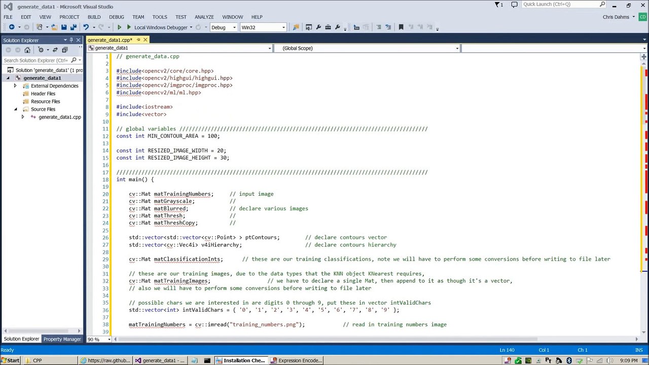This screenshot has height=365, width=649.
Task: Close the generate_data1.cpp tab
Action: click(145, 40)
